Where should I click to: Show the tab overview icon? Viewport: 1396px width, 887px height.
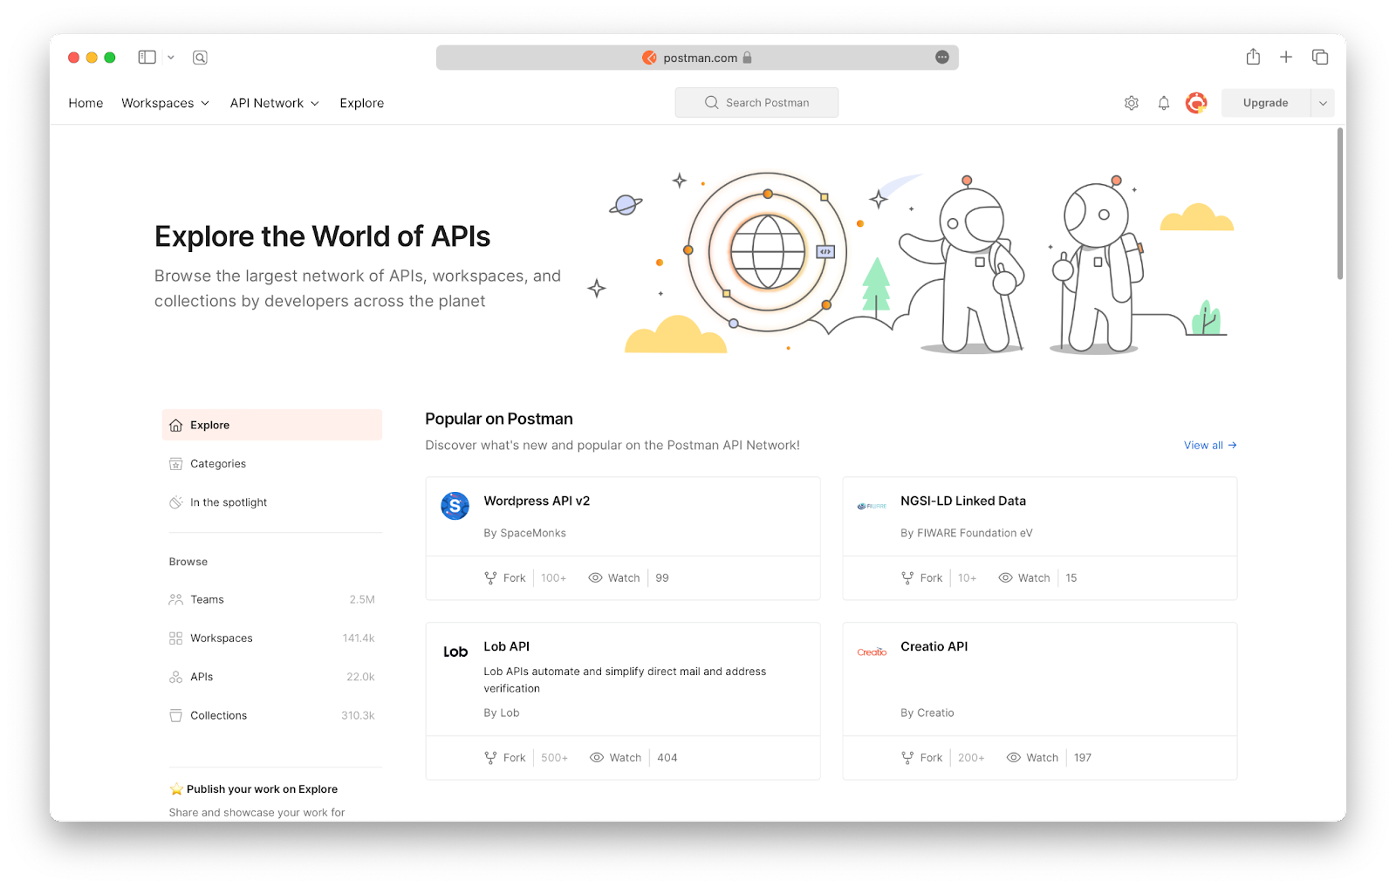(x=1320, y=57)
